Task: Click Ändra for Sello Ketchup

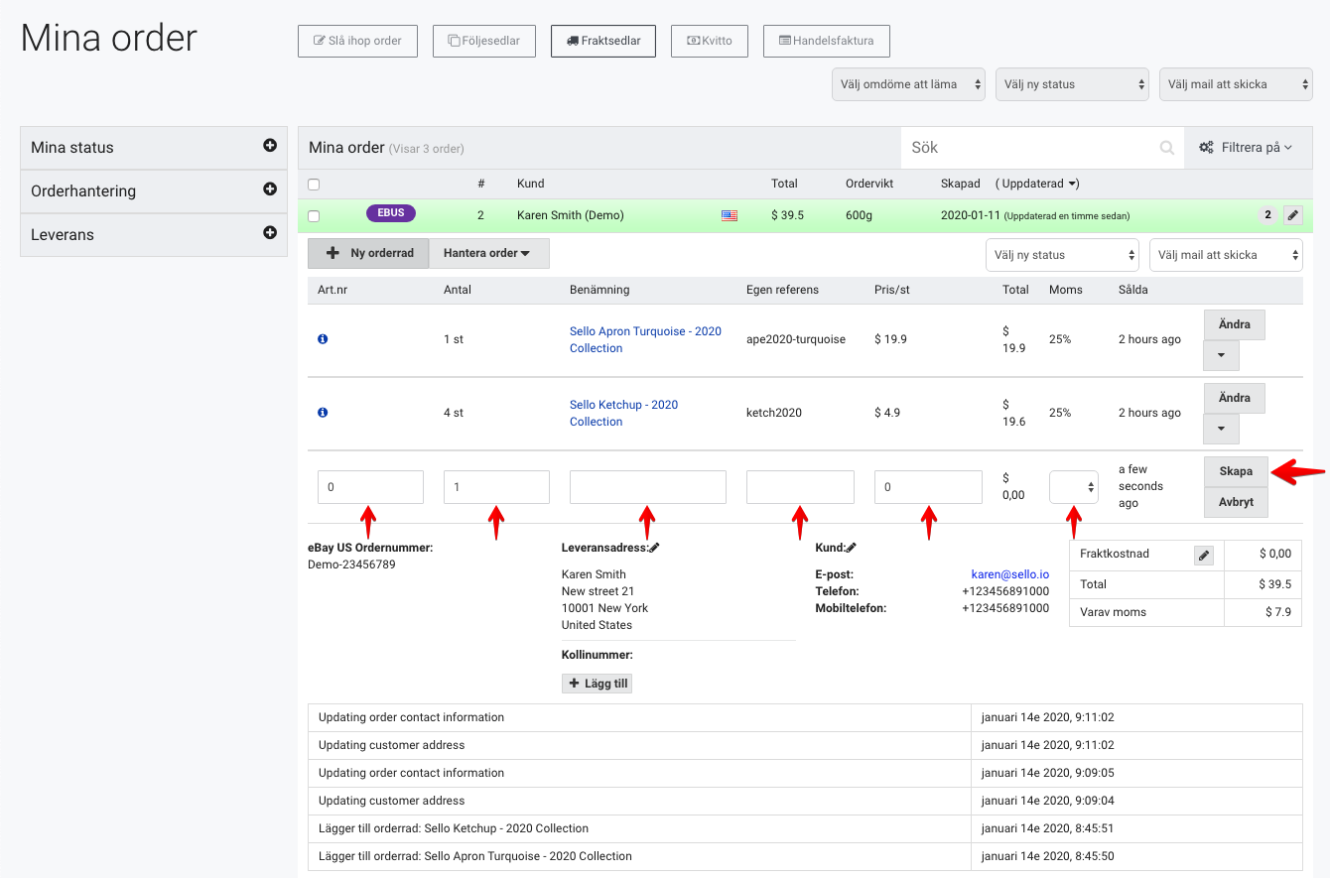Action: pyautogui.click(x=1235, y=398)
